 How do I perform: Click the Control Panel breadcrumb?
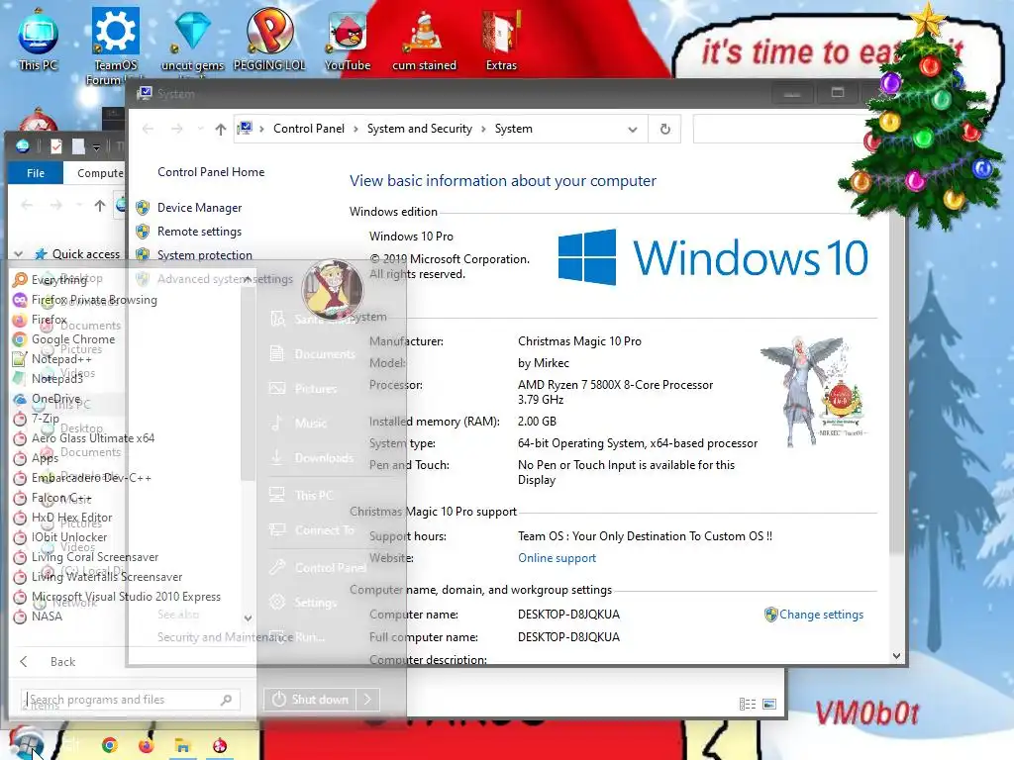pos(309,129)
